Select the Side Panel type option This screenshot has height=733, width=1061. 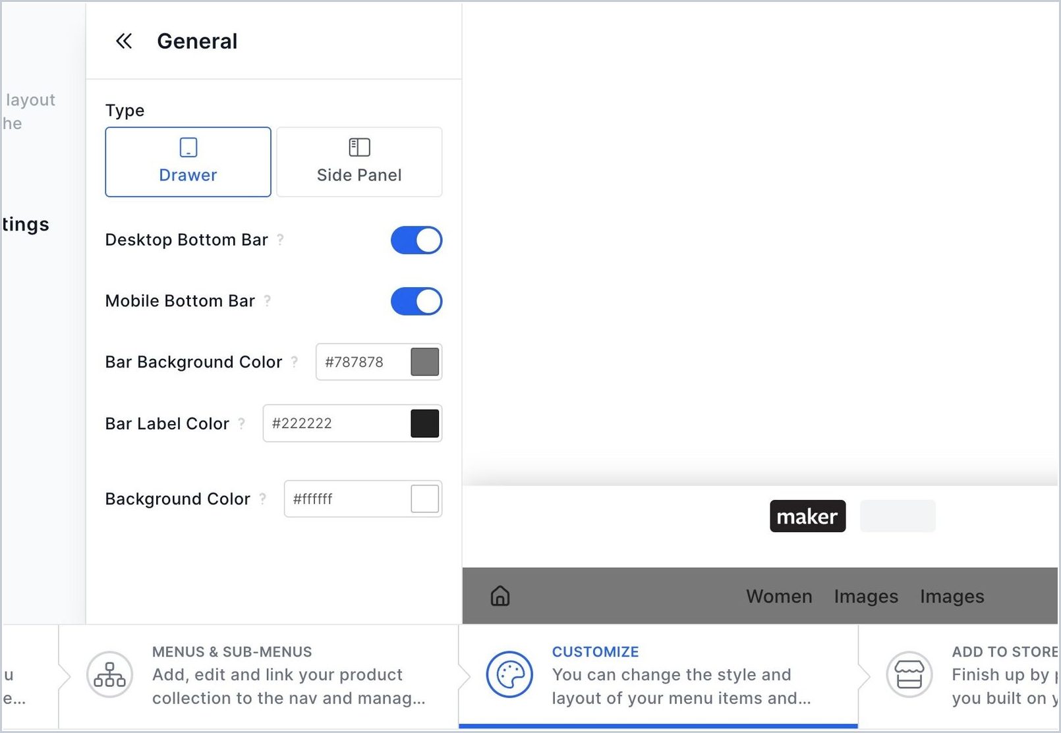(x=359, y=162)
